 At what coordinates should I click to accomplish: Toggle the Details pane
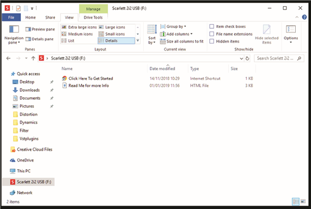tap(40, 39)
